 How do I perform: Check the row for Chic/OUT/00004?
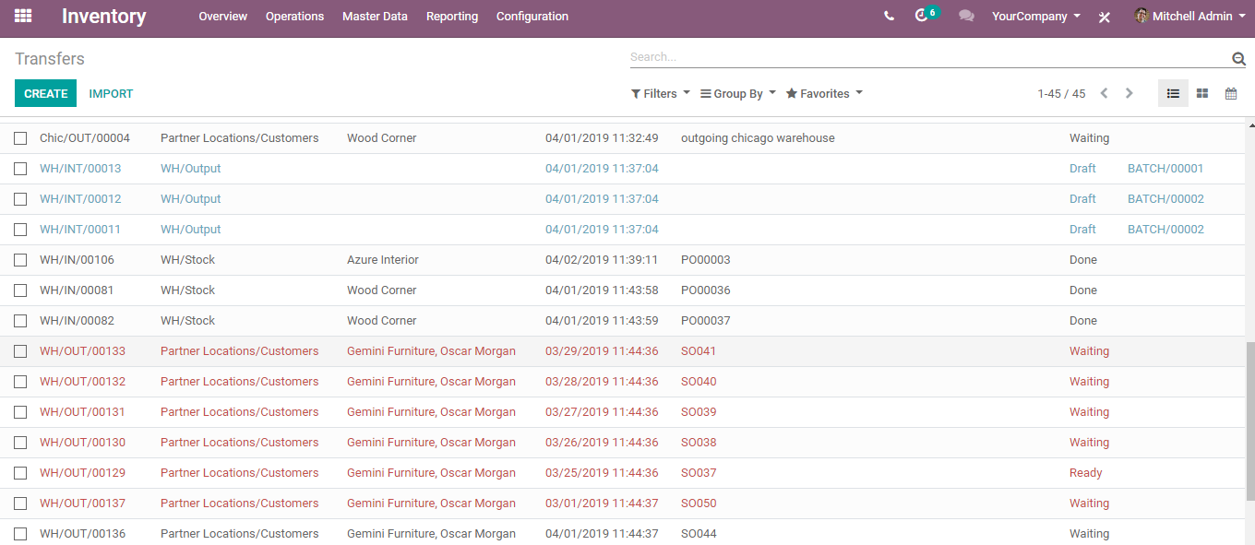[x=20, y=137]
